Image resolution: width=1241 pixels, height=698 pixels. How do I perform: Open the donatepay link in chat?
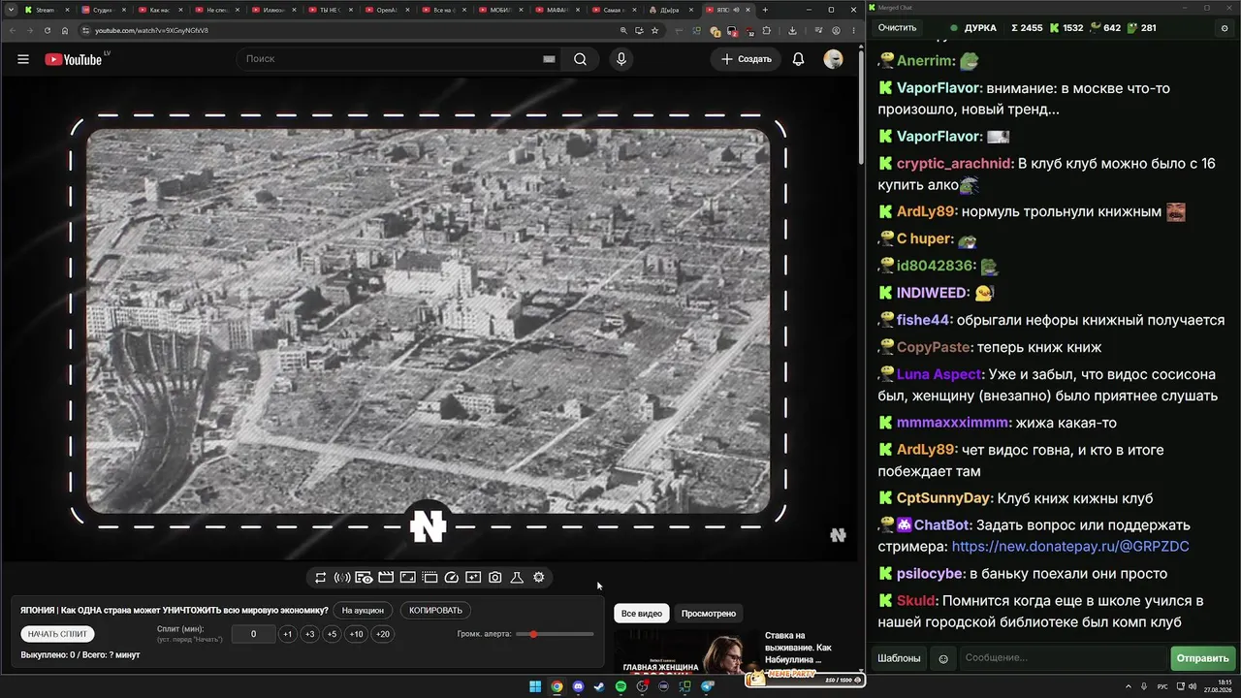coord(1070,547)
